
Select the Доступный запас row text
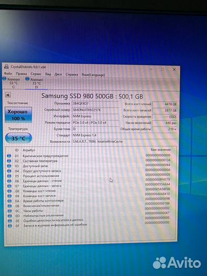pyautogui.click(x=36, y=166)
